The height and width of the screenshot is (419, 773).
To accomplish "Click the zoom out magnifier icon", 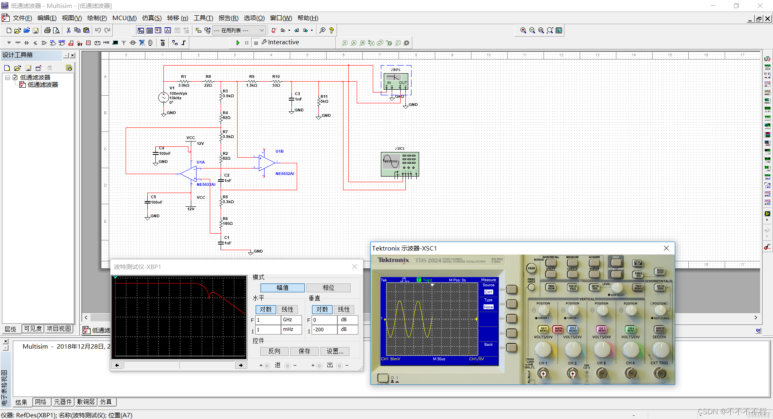I will coord(532,30).
